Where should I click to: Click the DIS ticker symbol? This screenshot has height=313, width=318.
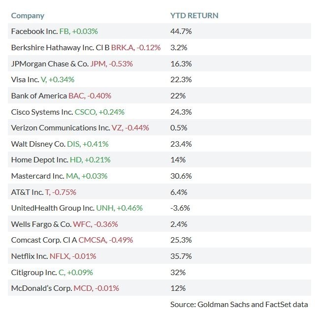pos(73,144)
